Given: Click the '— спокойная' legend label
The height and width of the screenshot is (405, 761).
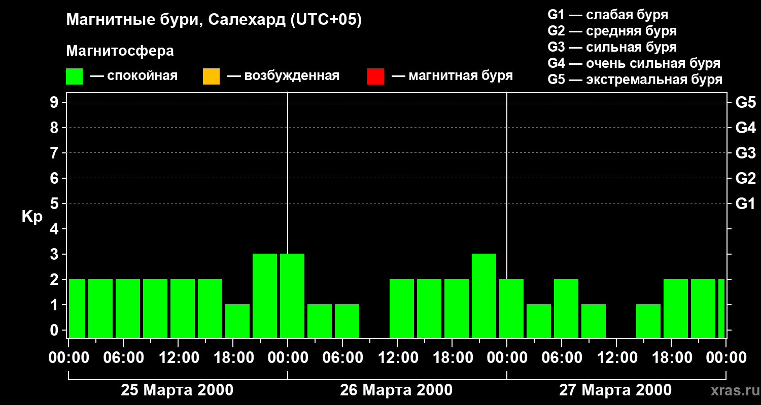Looking at the screenshot, I should click(x=134, y=76).
